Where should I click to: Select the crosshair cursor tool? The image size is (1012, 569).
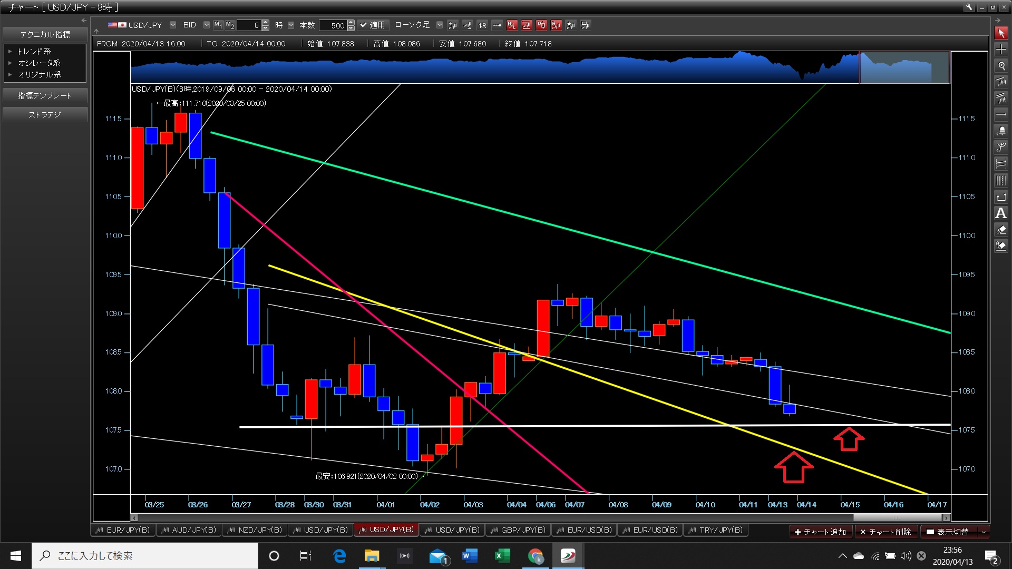(1001, 50)
